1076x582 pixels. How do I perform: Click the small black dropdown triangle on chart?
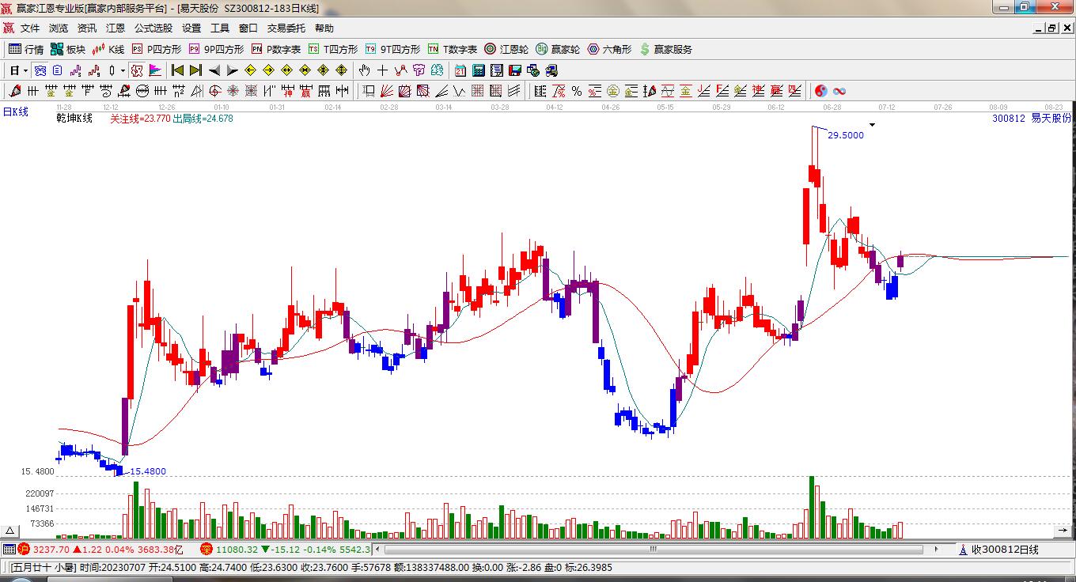click(x=872, y=124)
